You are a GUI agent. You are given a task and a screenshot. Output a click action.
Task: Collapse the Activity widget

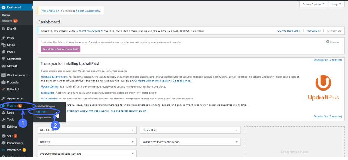click(133, 142)
